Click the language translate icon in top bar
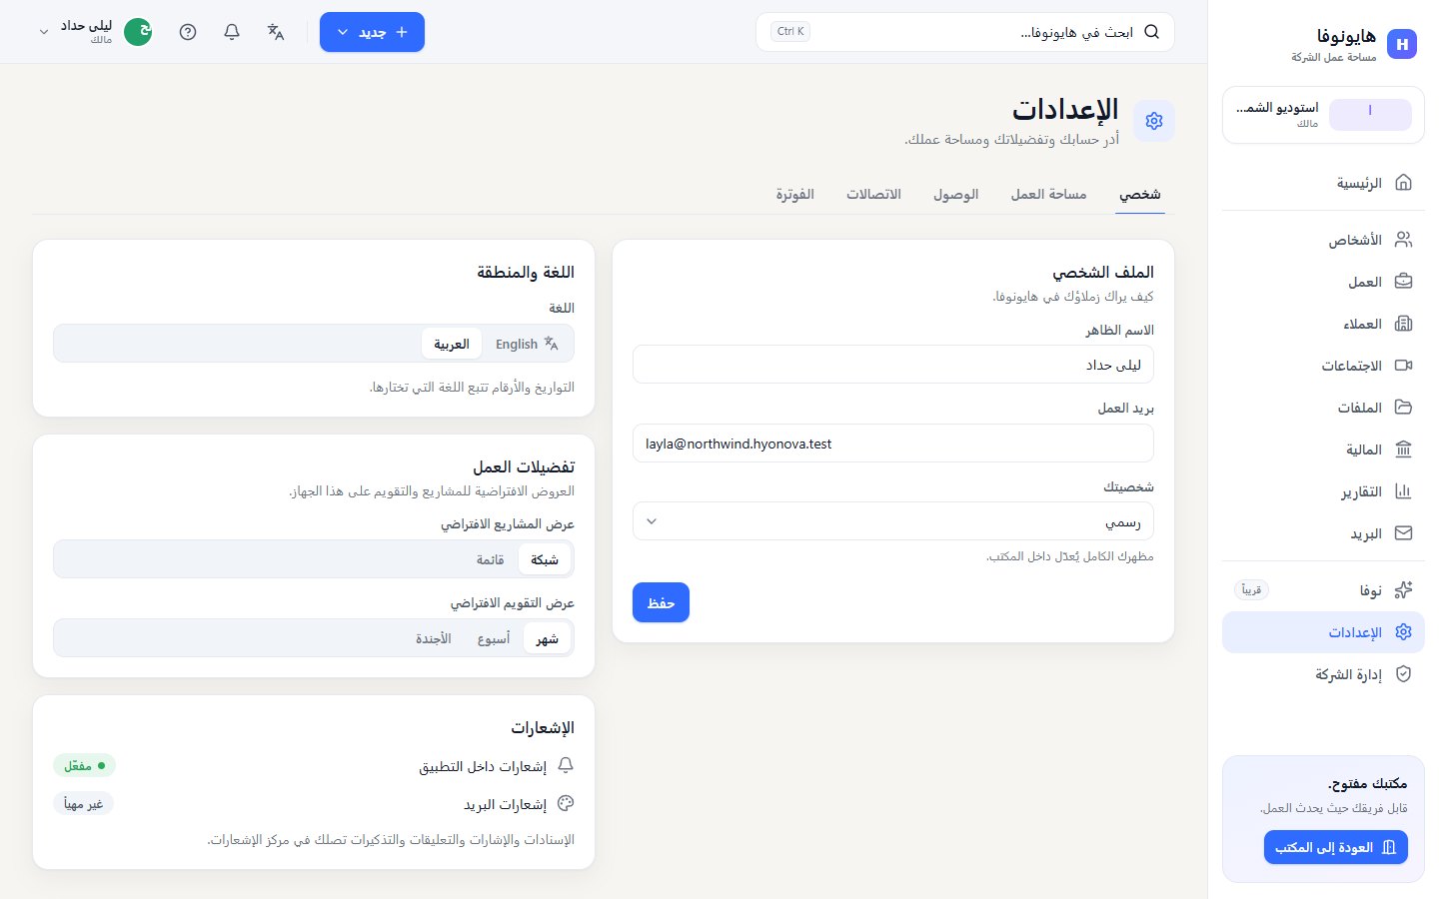The width and height of the screenshot is (1439, 899). (x=276, y=32)
